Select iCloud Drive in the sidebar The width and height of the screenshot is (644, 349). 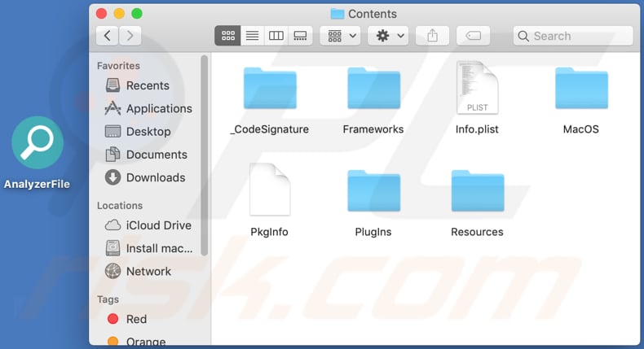tap(148, 225)
